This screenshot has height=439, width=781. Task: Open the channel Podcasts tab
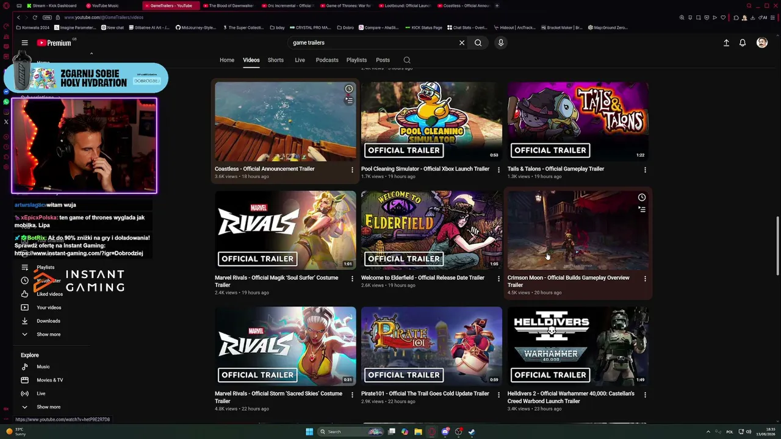coord(327,60)
